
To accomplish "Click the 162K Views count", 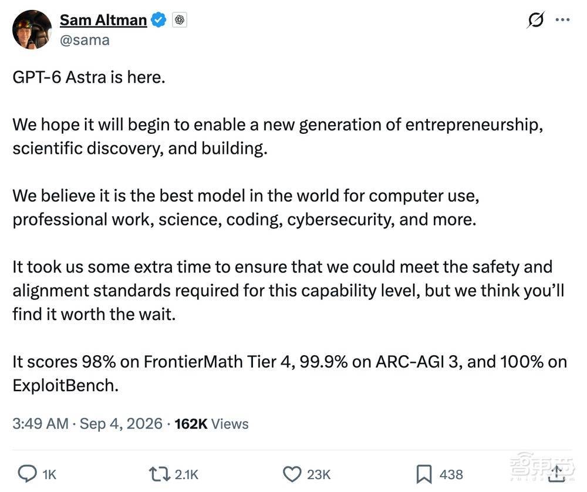I will (x=211, y=424).
